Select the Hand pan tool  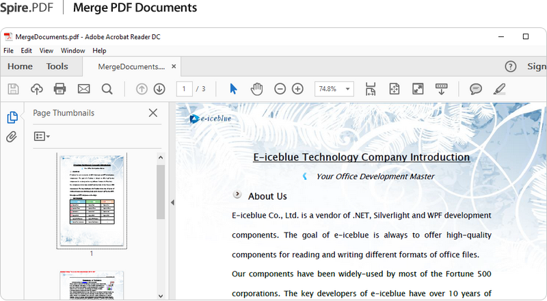[x=256, y=89]
